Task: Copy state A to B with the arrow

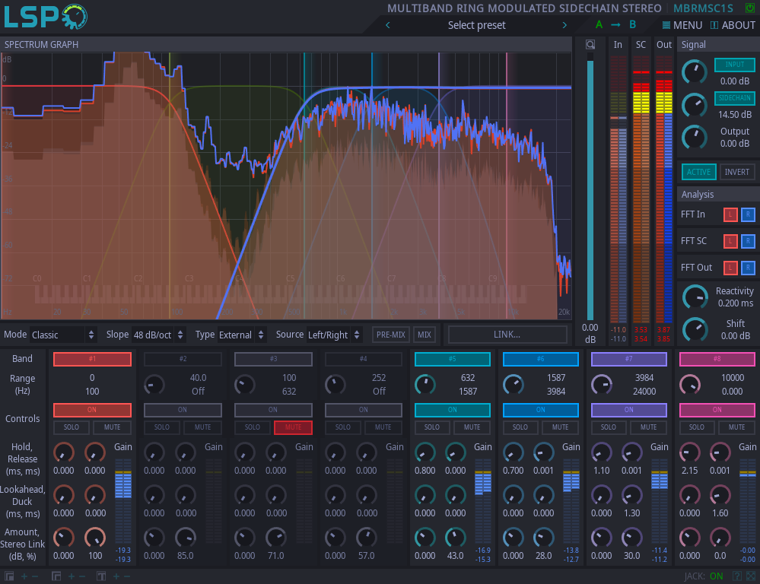Action: click(x=615, y=25)
